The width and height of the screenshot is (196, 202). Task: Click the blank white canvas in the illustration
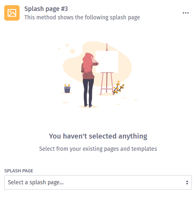(x=107, y=62)
